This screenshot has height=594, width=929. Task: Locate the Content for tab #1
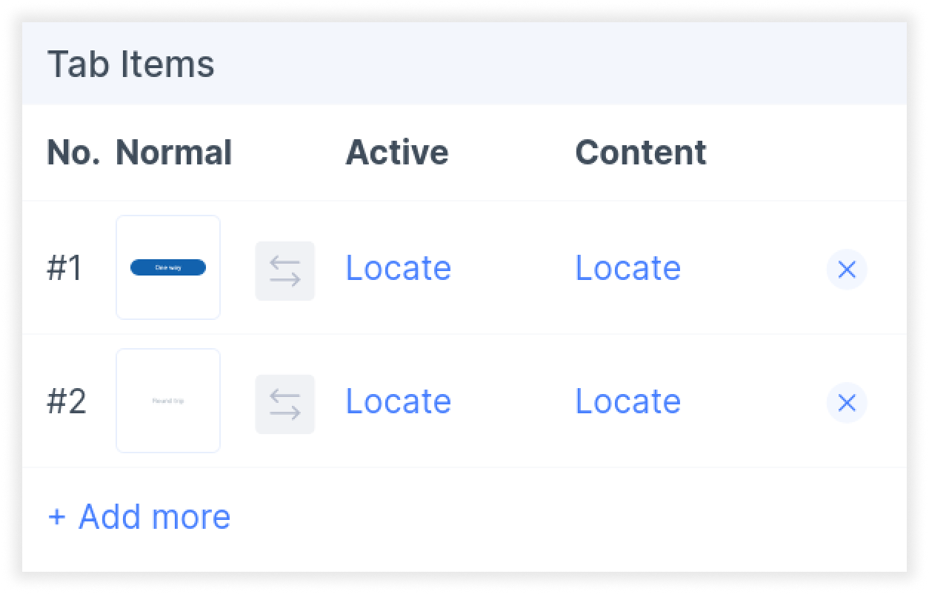point(628,268)
